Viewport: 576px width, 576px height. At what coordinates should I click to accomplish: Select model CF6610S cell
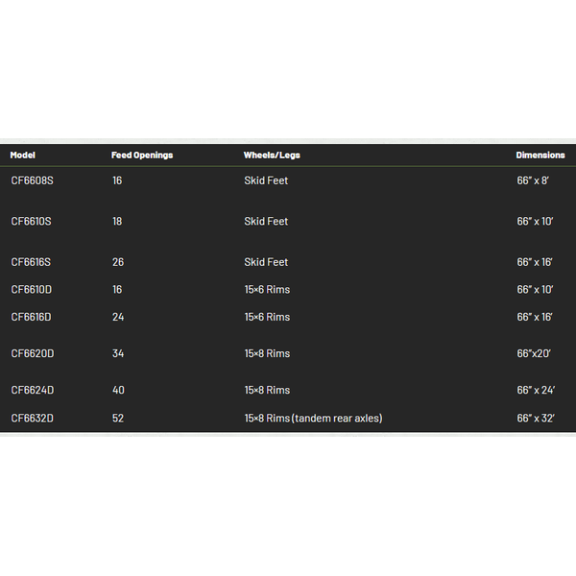pos(32,221)
